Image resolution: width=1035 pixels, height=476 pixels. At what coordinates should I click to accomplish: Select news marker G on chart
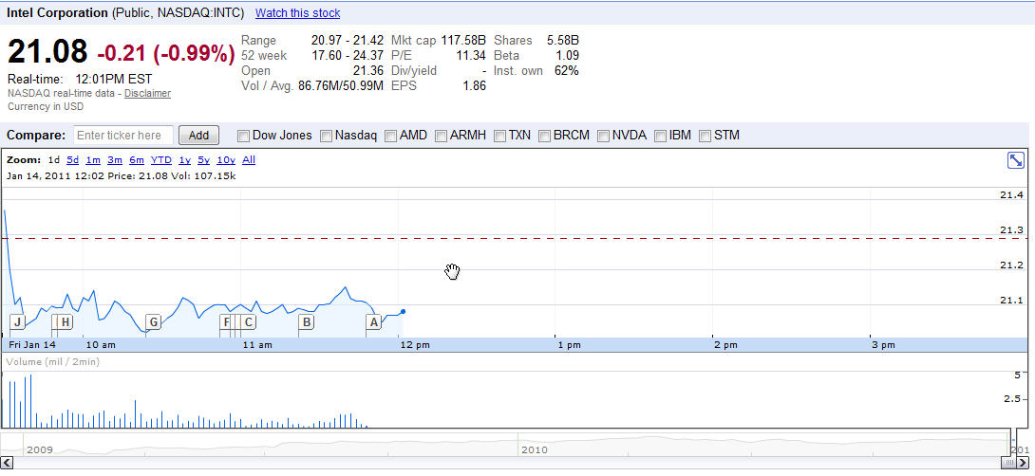click(153, 322)
